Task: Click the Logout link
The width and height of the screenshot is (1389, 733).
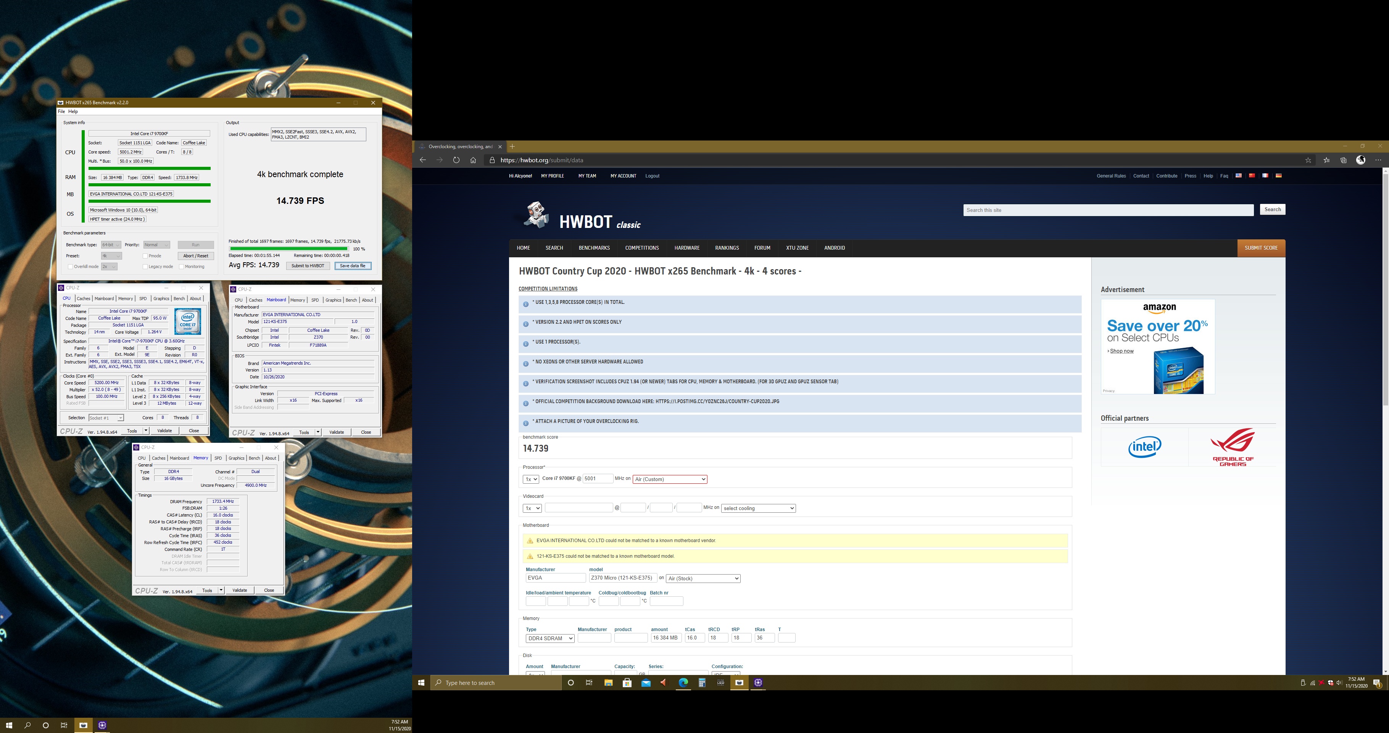Action: pyautogui.click(x=652, y=176)
